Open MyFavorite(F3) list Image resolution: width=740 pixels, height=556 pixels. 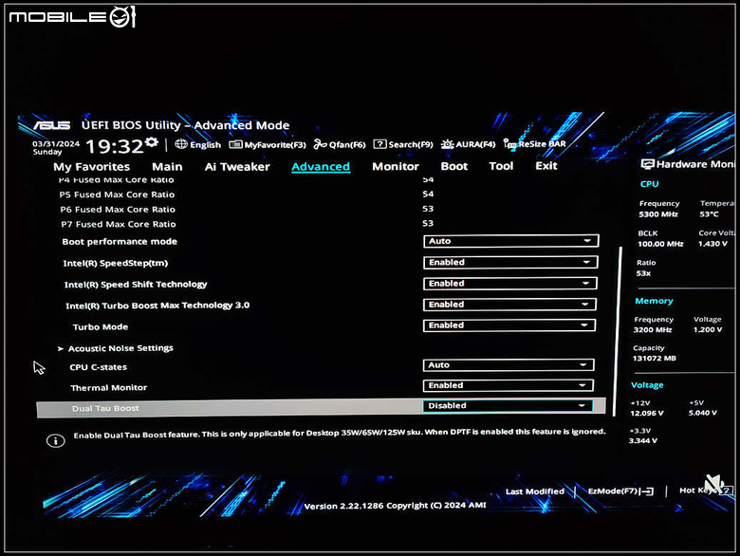click(268, 144)
